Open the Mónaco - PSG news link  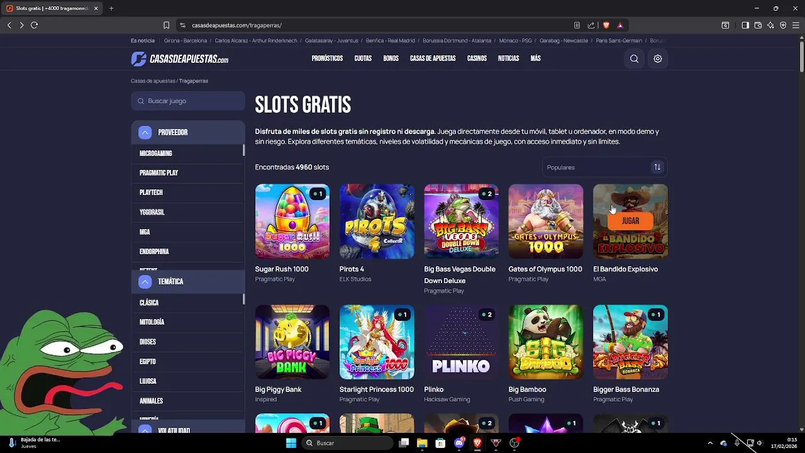pyautogui.click(x=516, y=40)
